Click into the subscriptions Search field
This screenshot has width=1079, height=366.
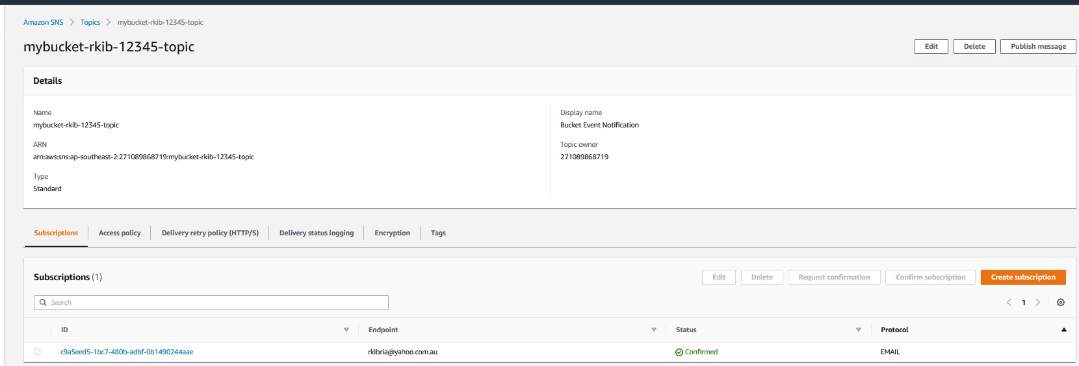tap(214, 302)
